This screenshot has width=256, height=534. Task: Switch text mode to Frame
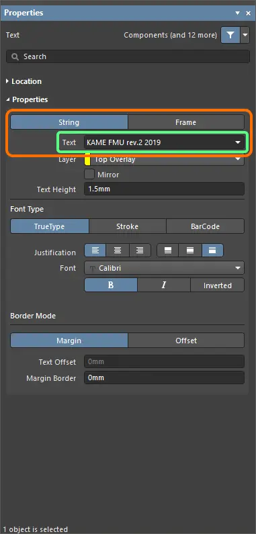coord(185,122)
